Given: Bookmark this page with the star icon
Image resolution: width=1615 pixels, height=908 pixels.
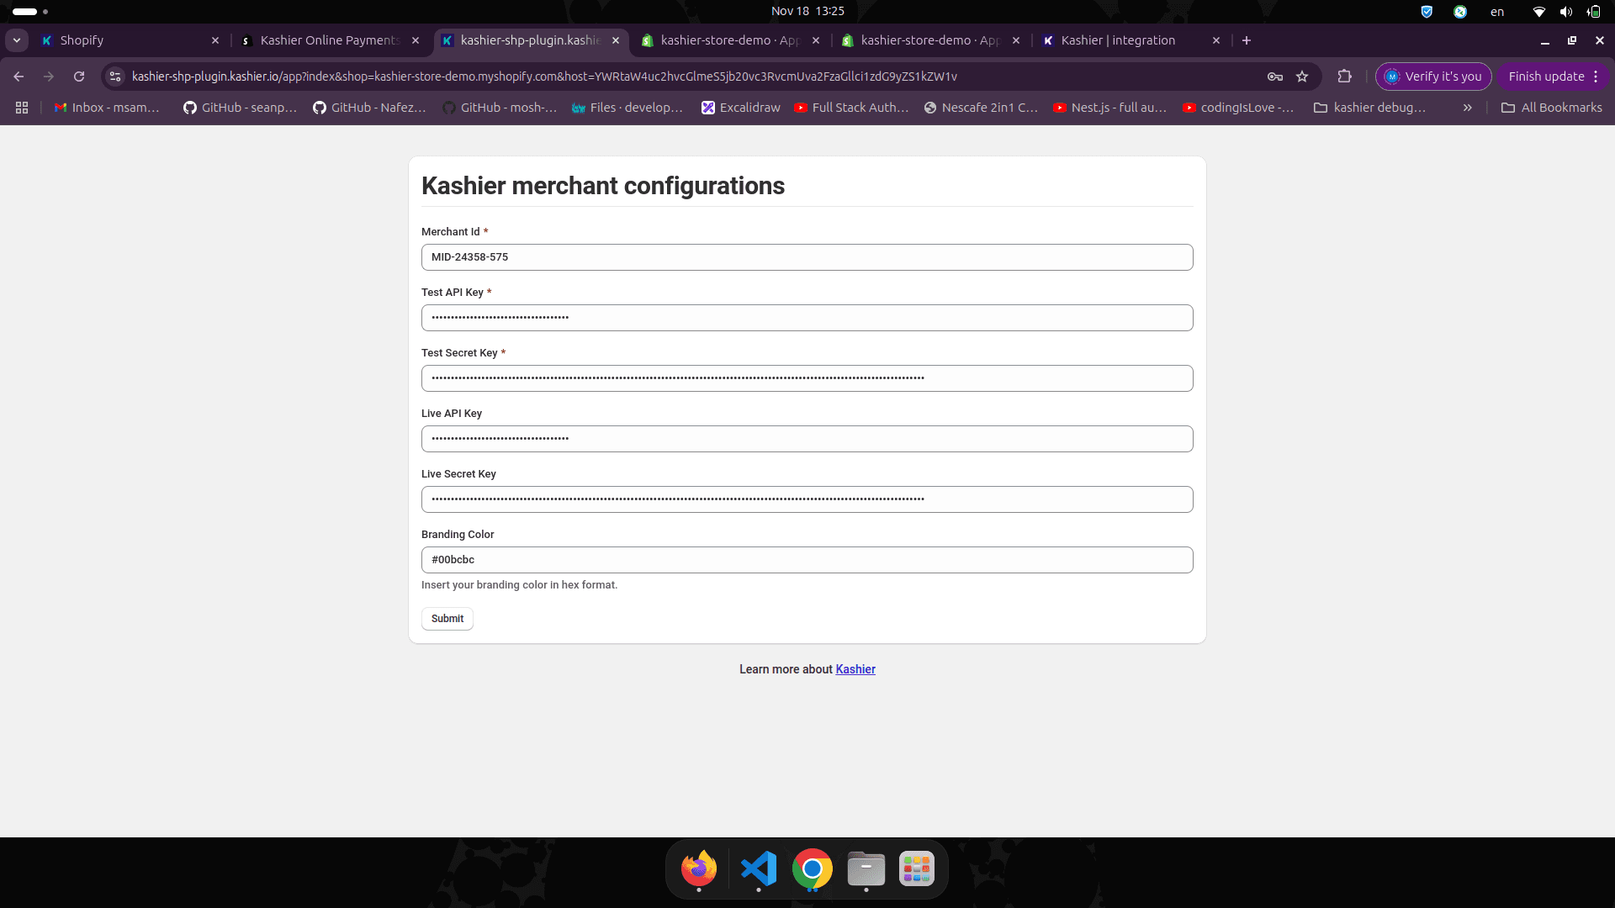Looking at the screenshot, I should (1302, 77).
